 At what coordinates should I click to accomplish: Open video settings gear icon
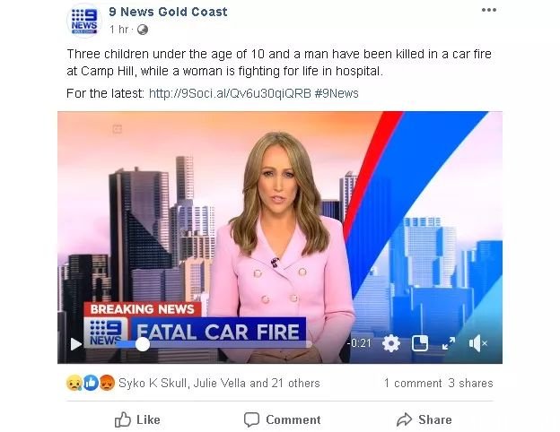click(391, 343)
